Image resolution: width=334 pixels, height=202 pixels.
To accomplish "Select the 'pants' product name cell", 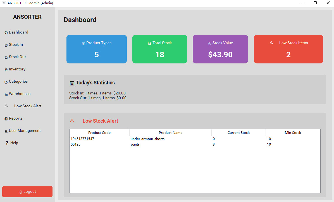I will click(x=135, y=144).
